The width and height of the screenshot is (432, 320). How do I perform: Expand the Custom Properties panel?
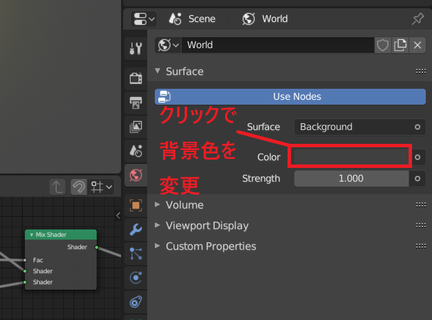click(x=158, y=246)
